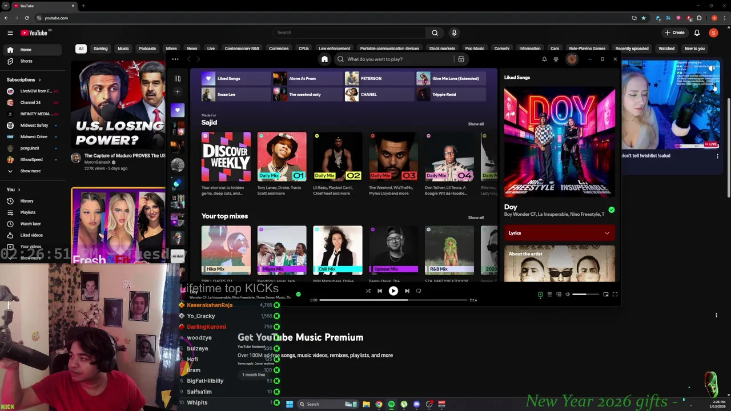Toggle the liked checkmark in the player bar
This screenshot has width=731, height=411.
(298, 295)
